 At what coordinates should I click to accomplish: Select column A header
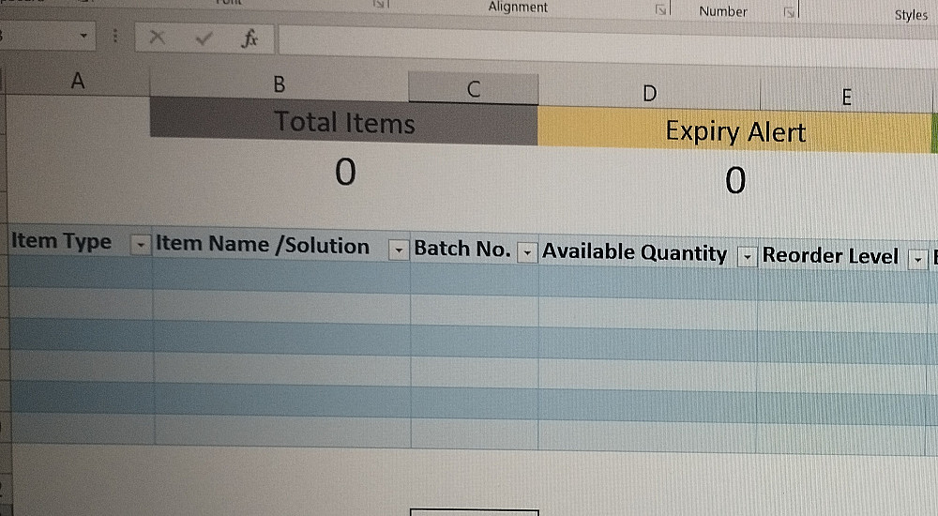[x=78, y=80]
